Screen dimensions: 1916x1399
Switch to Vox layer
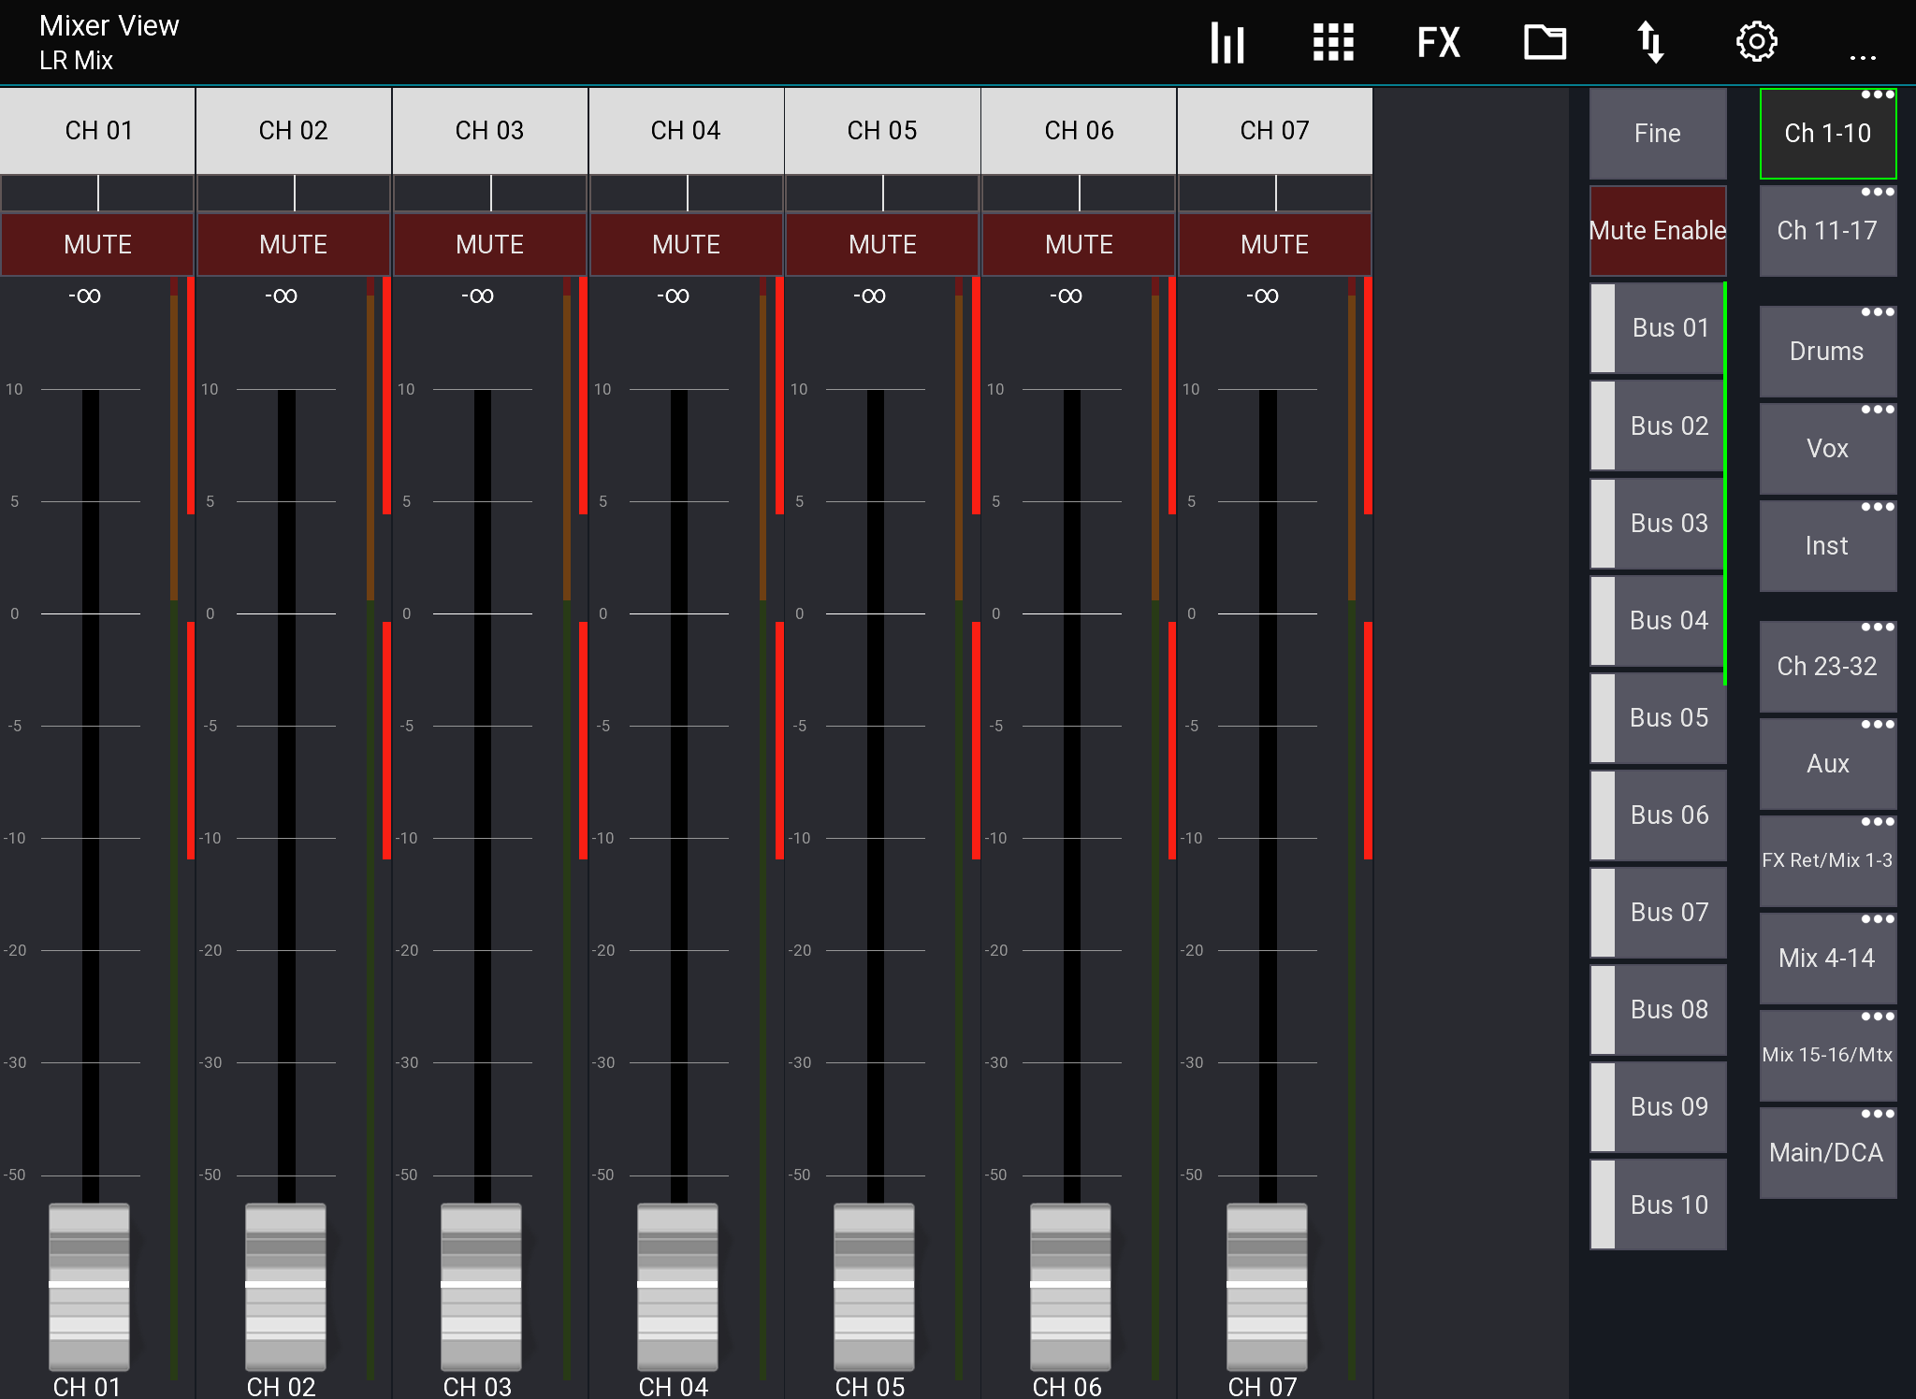tap(1828, 449)
